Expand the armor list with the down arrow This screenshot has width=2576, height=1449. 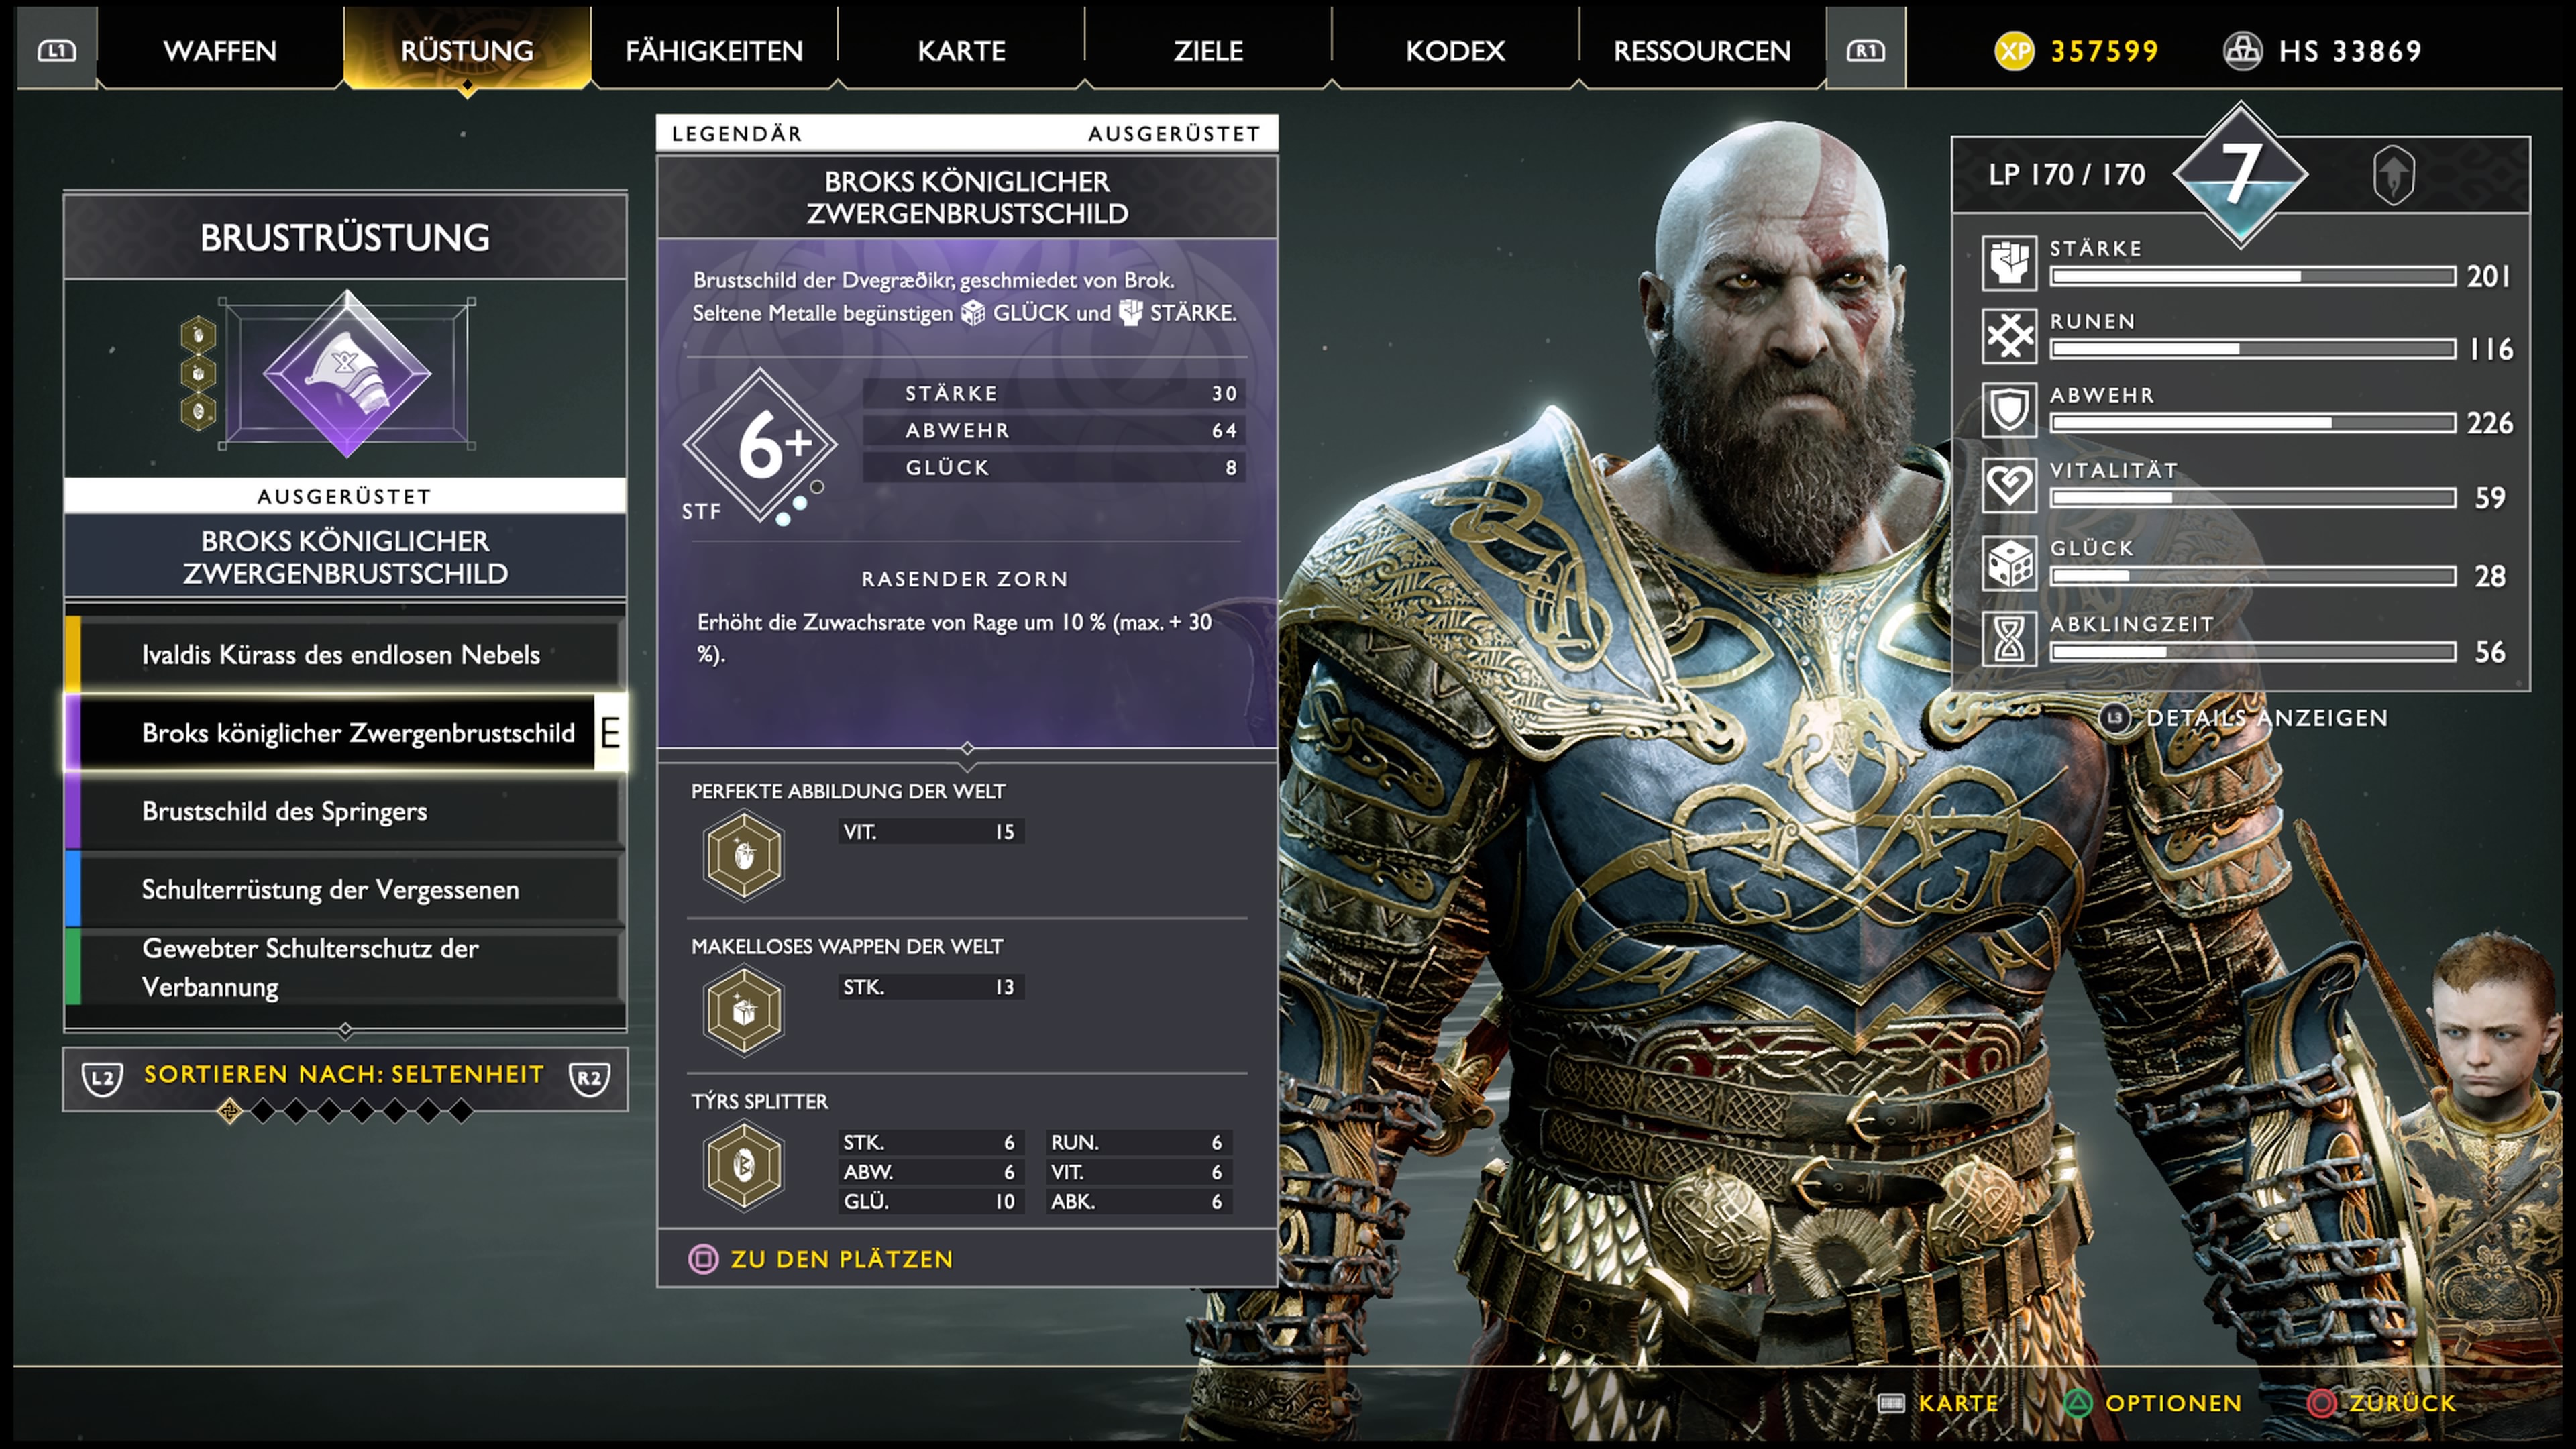point(345,1029)
